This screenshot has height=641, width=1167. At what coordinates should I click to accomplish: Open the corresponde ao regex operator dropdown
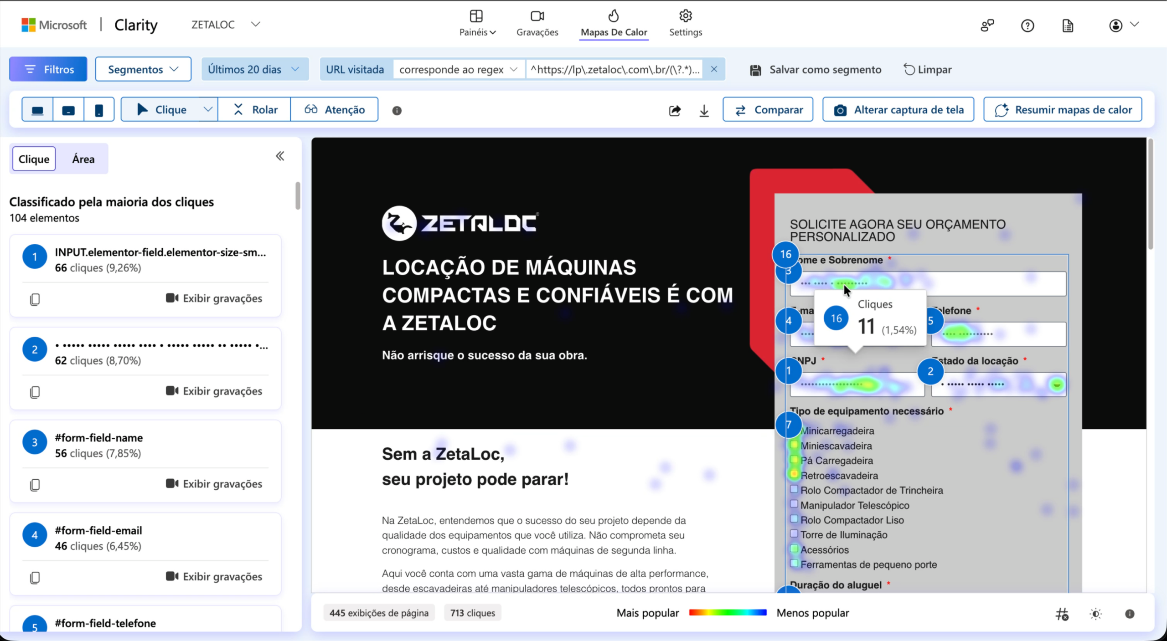[459, 69]
